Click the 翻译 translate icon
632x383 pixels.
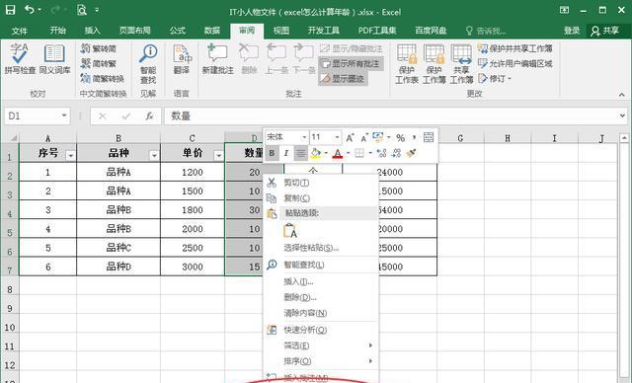[x=182, y=59]
